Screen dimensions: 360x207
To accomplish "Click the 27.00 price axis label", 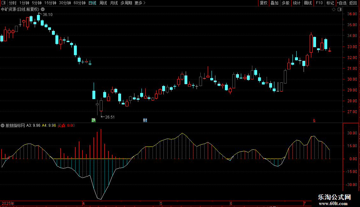I will (352, 112).
